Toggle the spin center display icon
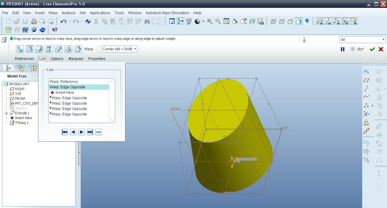Image resolution: width=387 pixels, height=208 pixels. [180, 21]
